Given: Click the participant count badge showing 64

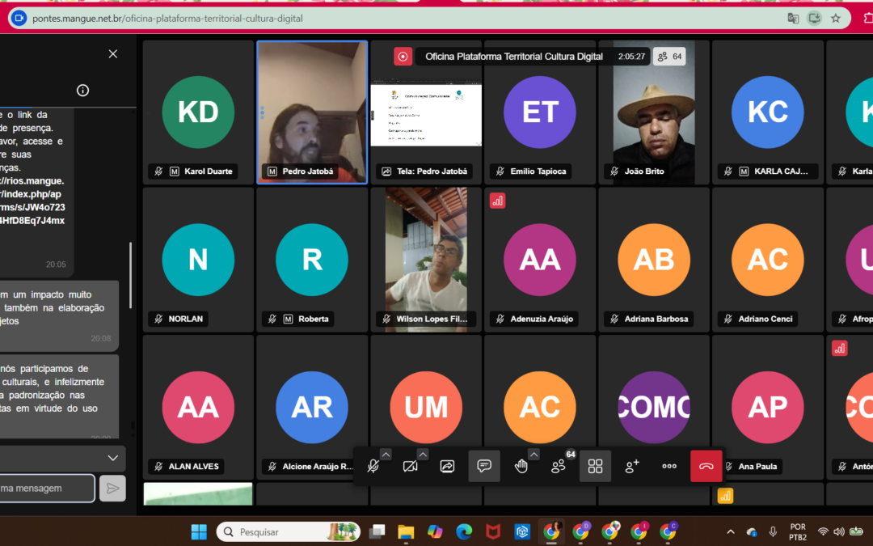Looking at the screenshot, I should tap(669, 57).
